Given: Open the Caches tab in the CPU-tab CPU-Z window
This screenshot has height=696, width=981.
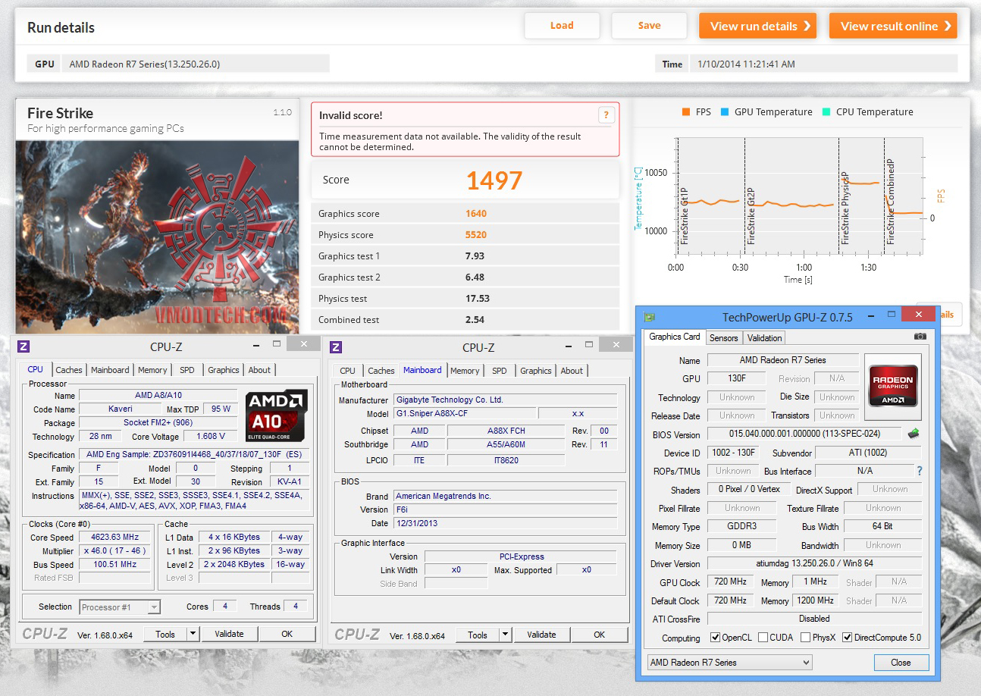Looking at the screenshot, I should (x=69, y=370).
